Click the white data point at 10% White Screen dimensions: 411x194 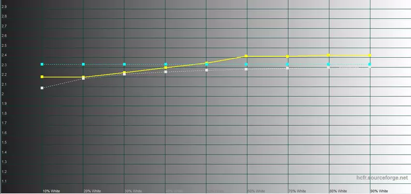(43, 88)
